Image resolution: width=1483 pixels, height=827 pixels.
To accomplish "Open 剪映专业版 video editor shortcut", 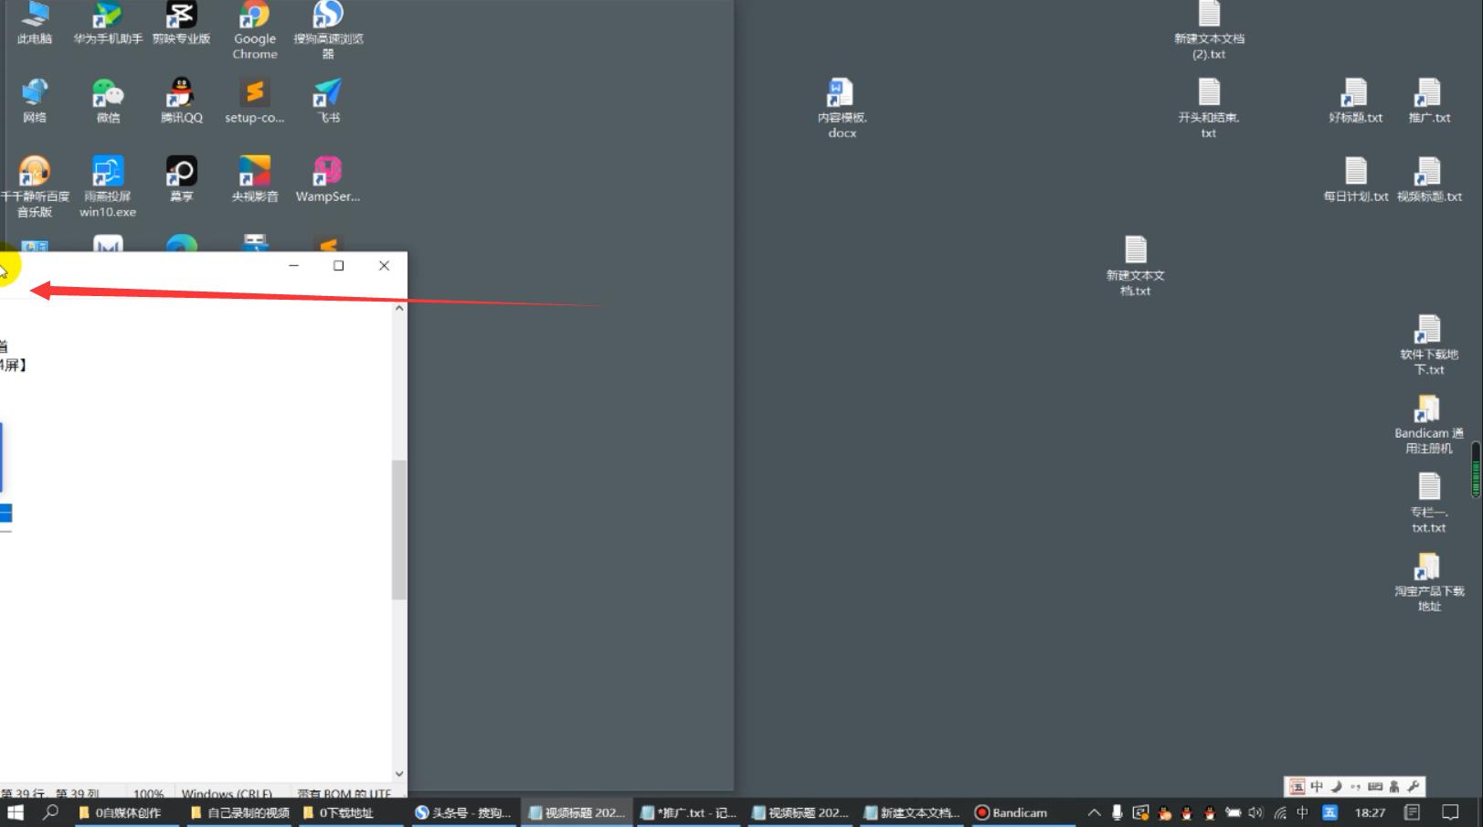I will (x=181, y=23).
